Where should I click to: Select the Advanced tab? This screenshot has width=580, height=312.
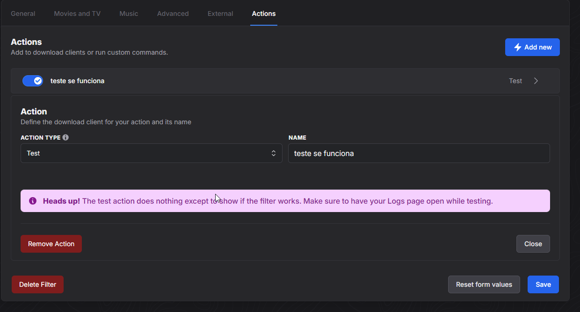click(x=173, y=14)
